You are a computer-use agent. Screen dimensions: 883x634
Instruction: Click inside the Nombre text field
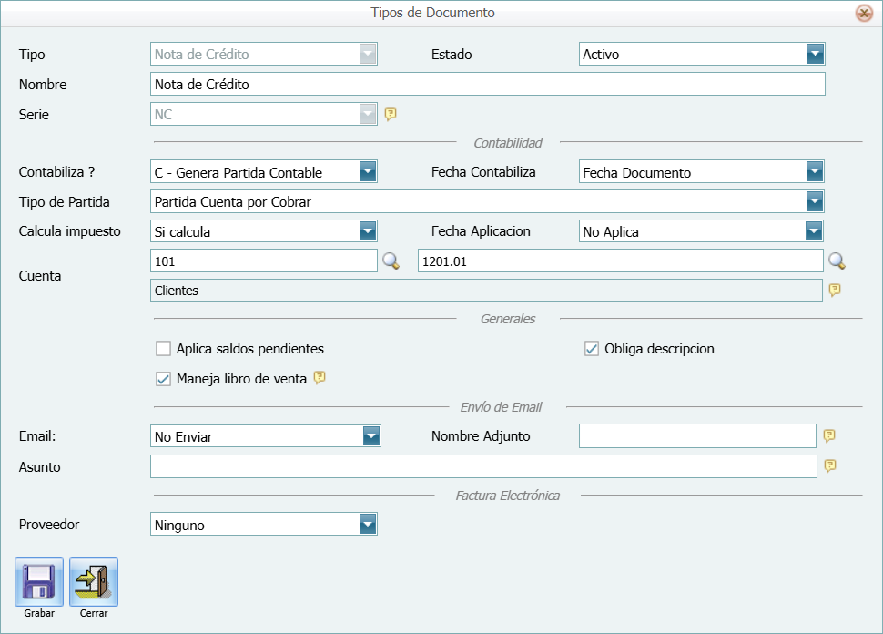487,84
